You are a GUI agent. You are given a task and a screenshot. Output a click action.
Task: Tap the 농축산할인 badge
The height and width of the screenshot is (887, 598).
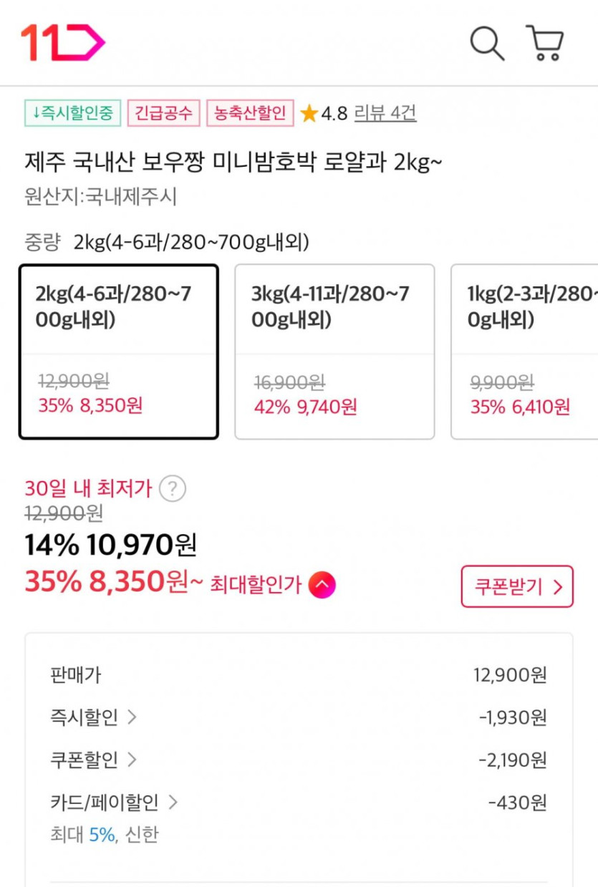click(250, 113)
